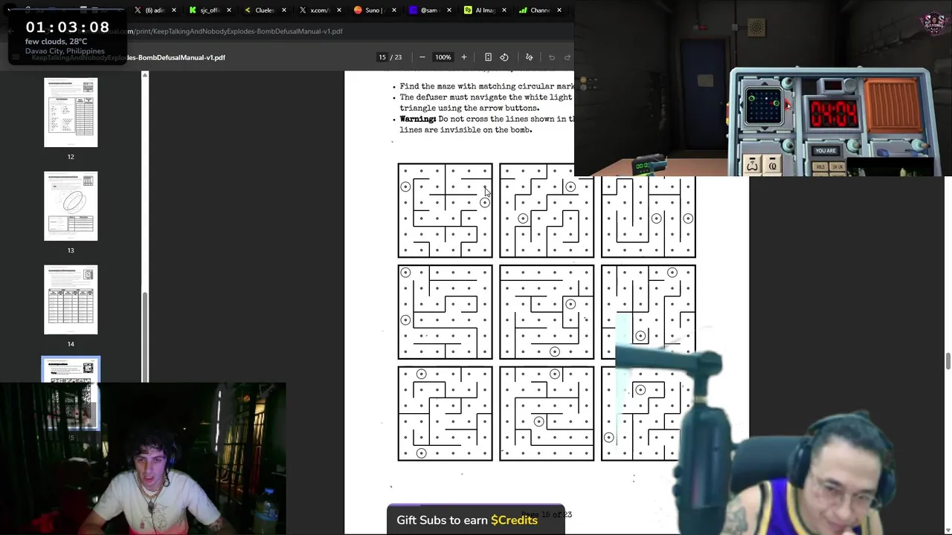The image size is (952, 535).
Task: Click the 'Gift Subs to earn $Credits' banner
Action: pos(475,520)
